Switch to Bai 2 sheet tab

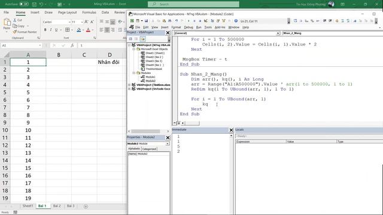coord(57,206)
